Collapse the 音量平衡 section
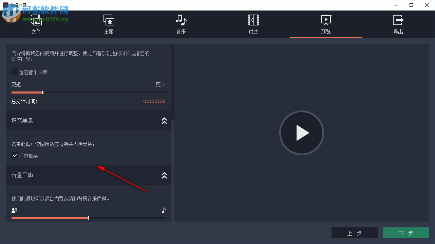 click(164, 175)
